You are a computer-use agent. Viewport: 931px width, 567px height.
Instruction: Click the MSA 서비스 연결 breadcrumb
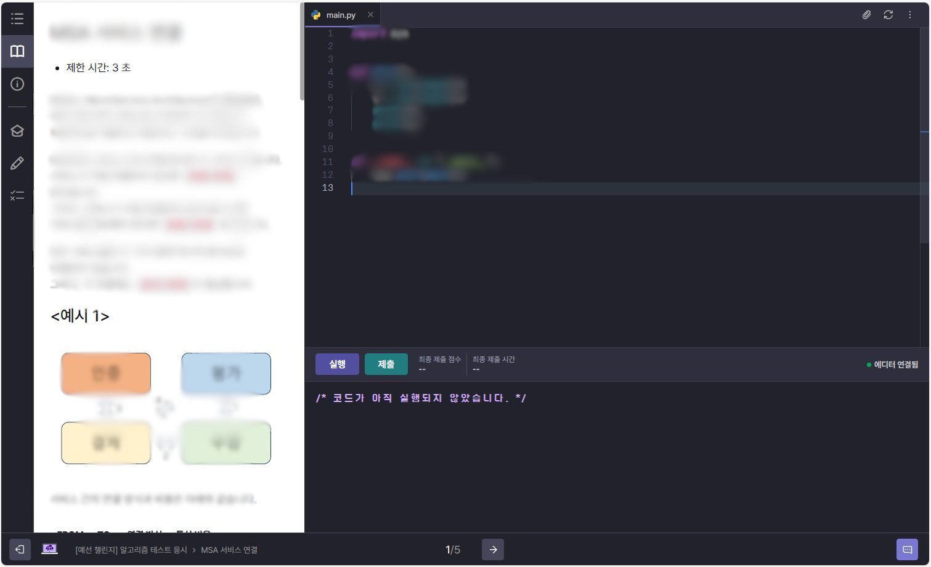click(x=229, y=550)
